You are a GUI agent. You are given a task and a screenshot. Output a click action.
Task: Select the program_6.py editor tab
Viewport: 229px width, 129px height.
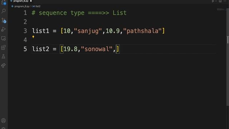(21, 1)
